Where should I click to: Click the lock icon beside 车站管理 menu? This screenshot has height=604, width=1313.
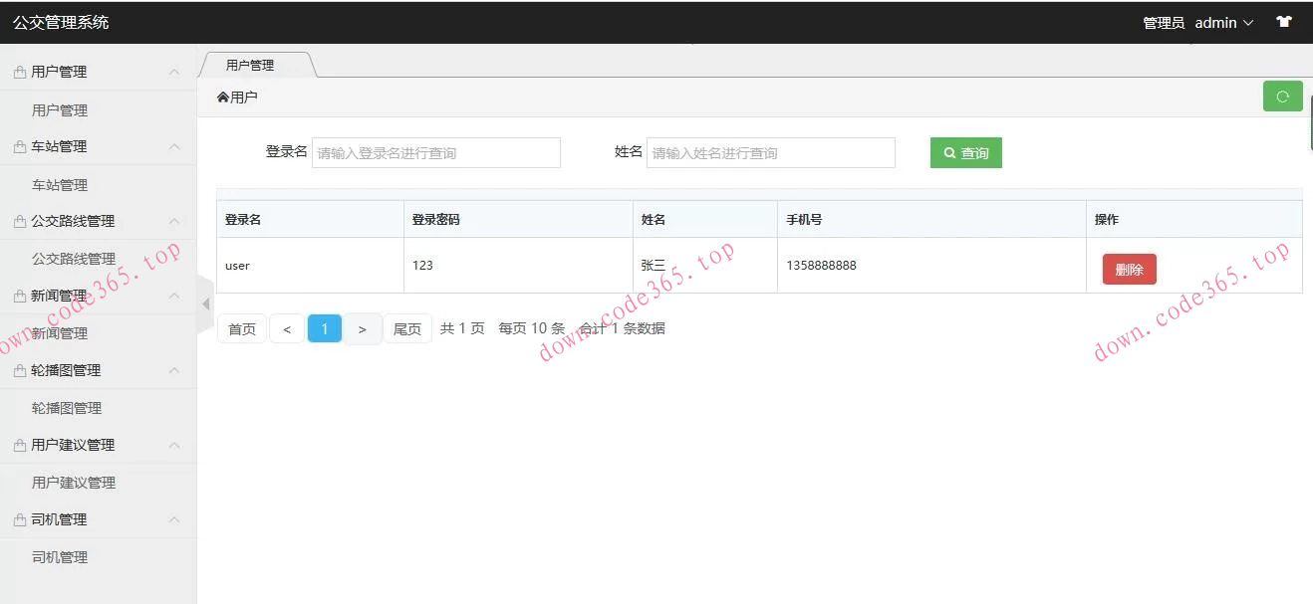pos(20,147)
